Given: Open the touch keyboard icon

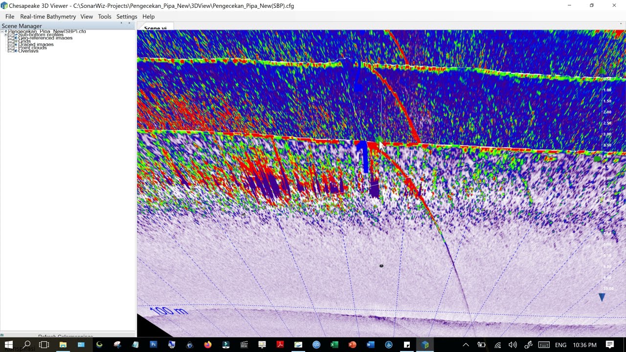Looking at the screenshot, I should point(544,345).
